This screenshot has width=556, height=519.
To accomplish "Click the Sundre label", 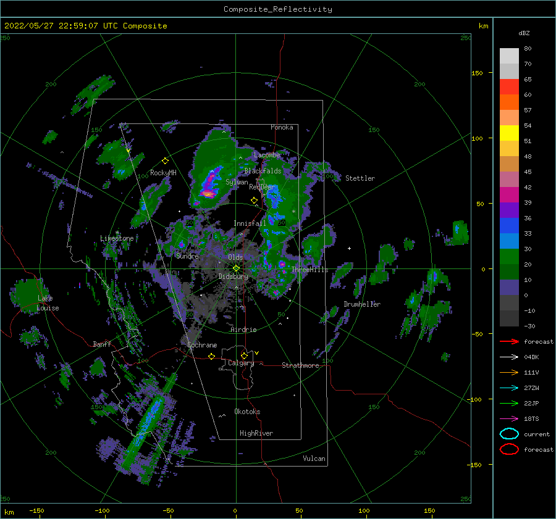I will tap(188, 255).
